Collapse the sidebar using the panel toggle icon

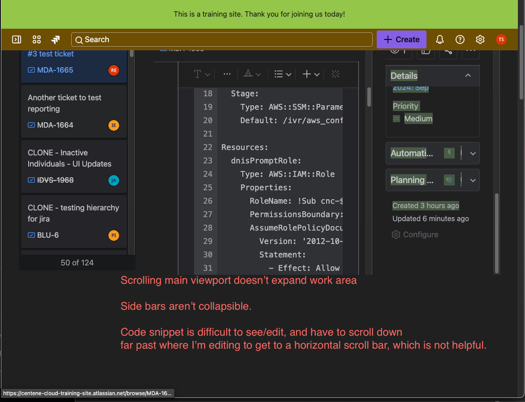[x=16, y=39]
